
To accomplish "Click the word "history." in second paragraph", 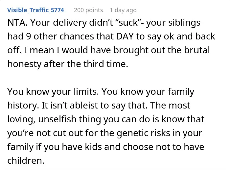I will [x=23, y=106].
